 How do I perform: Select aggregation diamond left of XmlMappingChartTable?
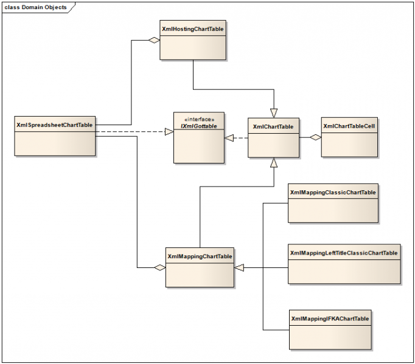[159, 267]
